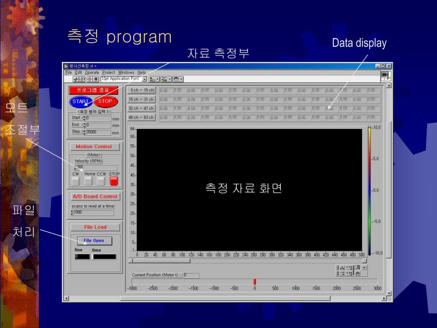Click the graph horizontal scrollbar thumb
The image size is (437, 328).
pos(161,261)
